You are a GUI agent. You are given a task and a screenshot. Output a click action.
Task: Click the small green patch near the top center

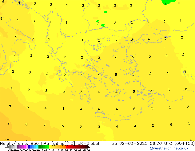point(105,12)
